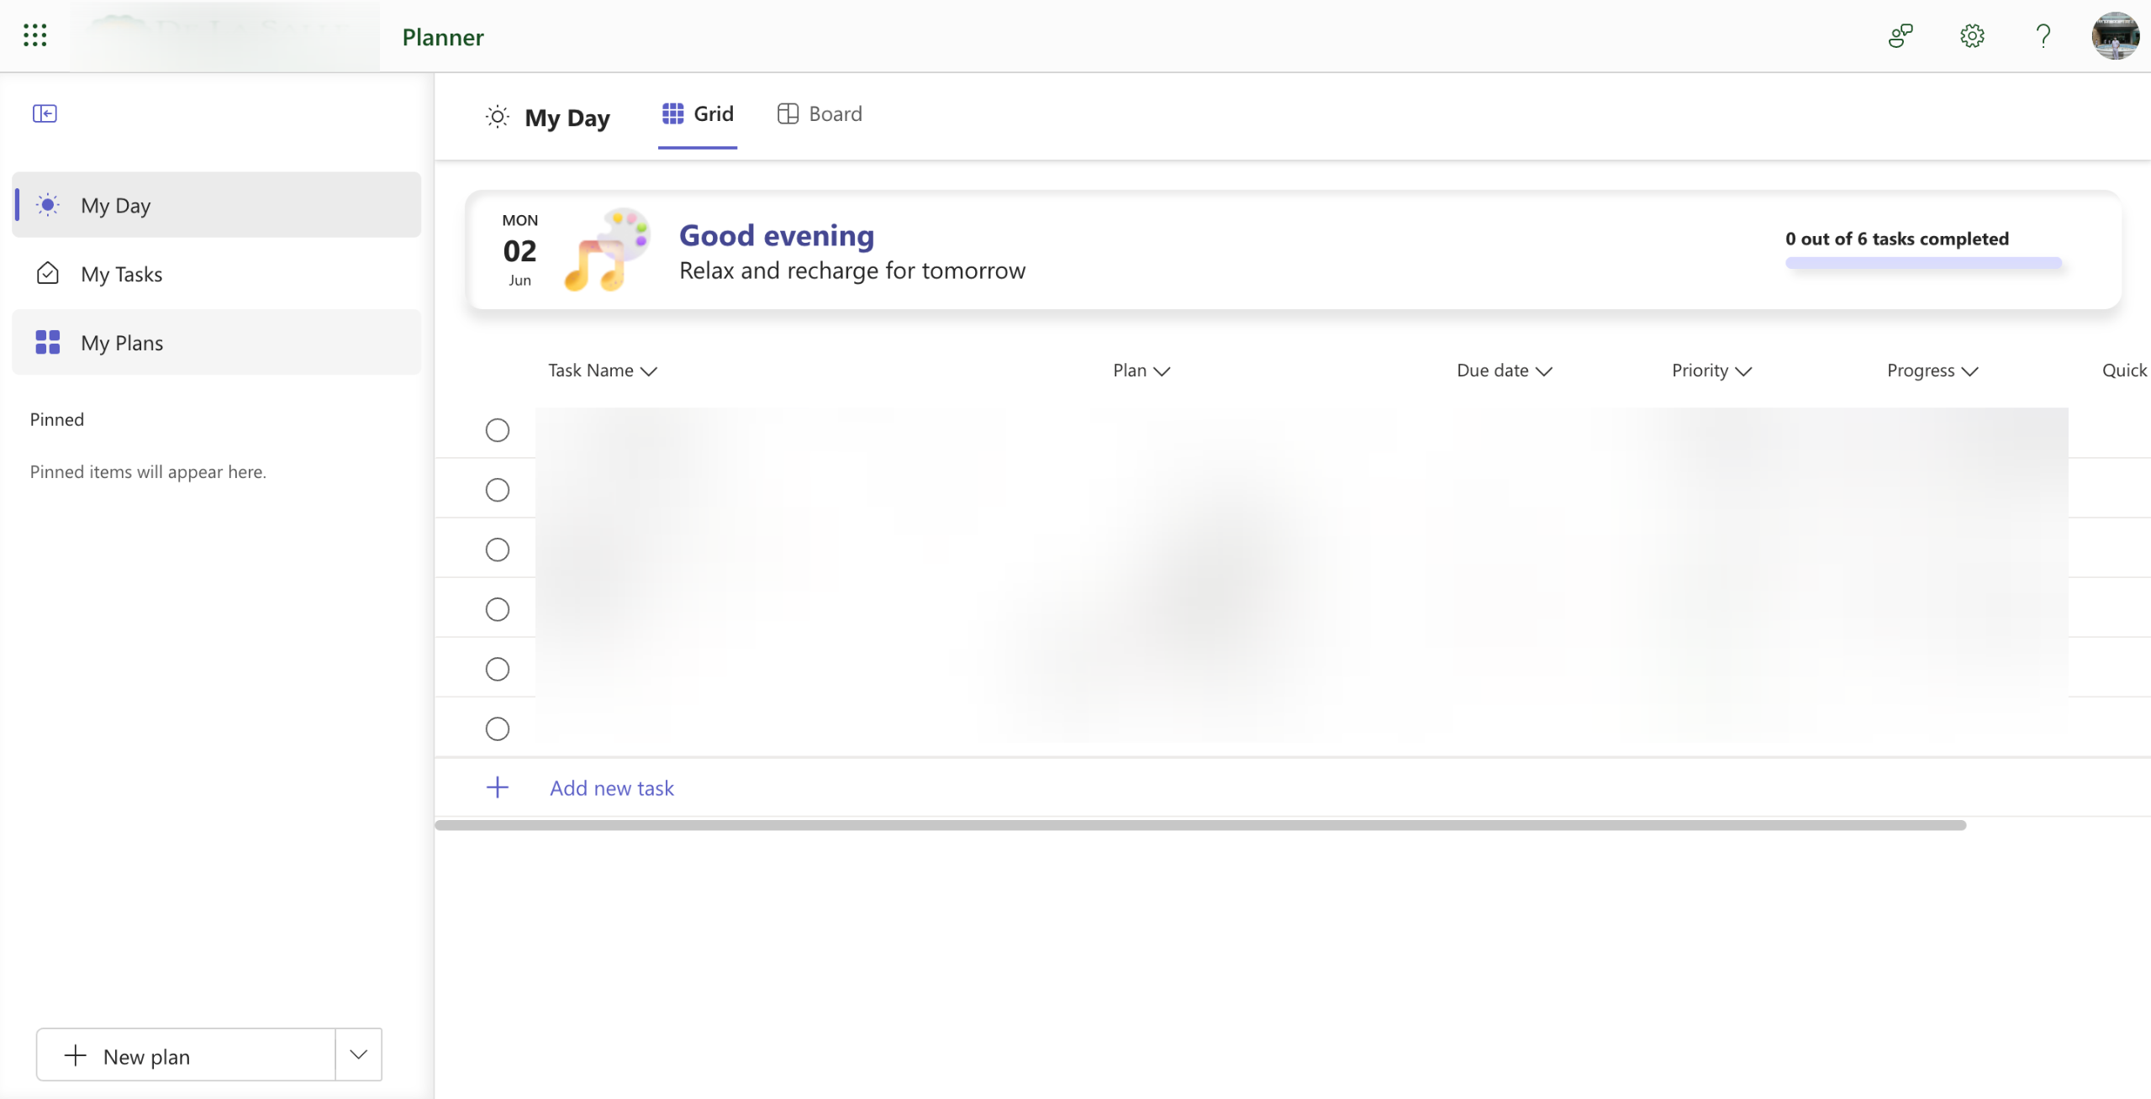Image resolution: width=2151 pixels, height=1099 pixels.
Task: Click the horizontal scrollbar below the grid
Action: point(1199,825)
